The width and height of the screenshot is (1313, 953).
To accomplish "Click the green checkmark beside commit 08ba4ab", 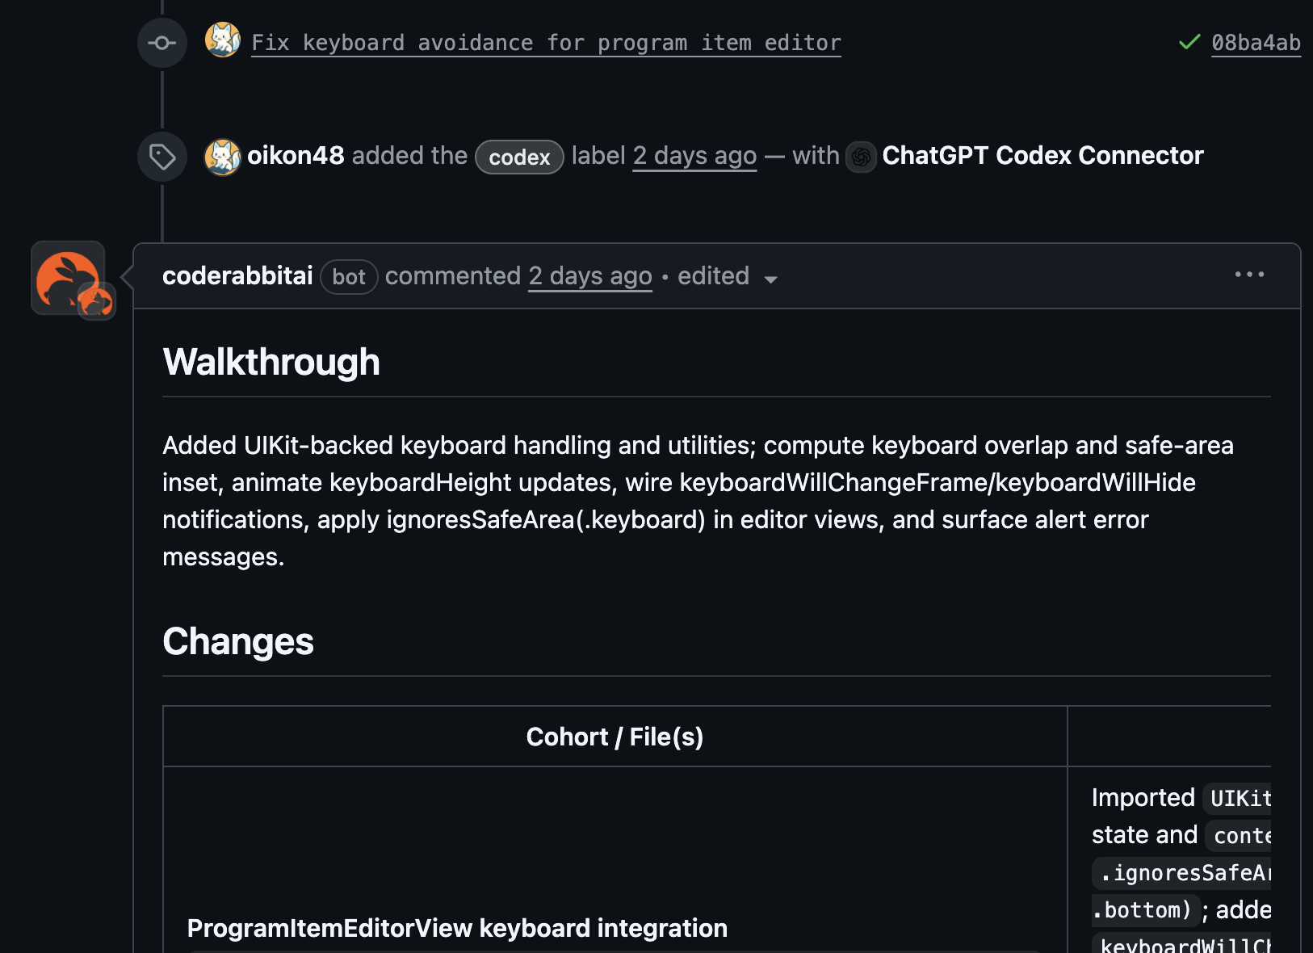I will click(1188, 43).
